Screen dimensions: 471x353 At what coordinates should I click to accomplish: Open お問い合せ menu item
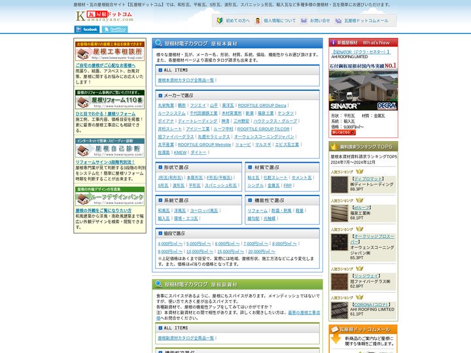320,21
